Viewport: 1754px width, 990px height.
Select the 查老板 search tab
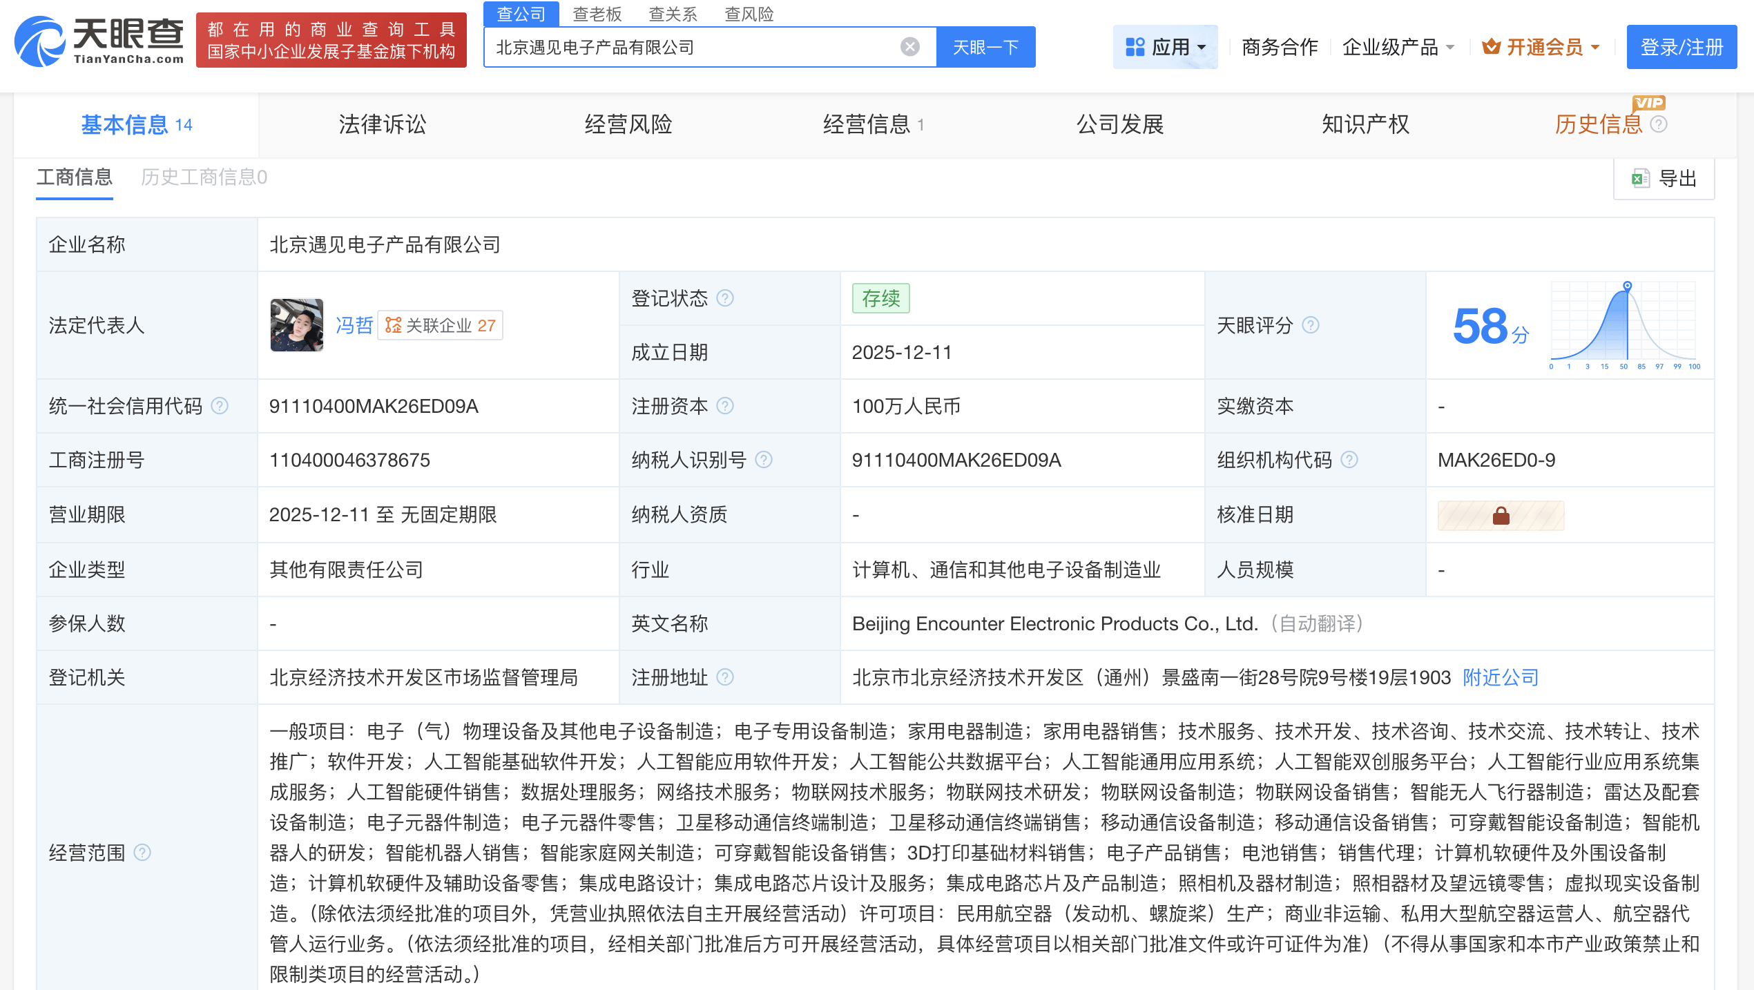coord(597,14)
